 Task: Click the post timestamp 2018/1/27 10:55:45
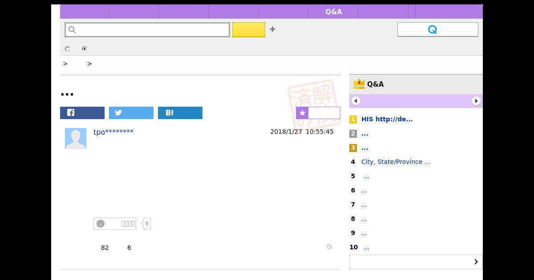click(302, 132)
